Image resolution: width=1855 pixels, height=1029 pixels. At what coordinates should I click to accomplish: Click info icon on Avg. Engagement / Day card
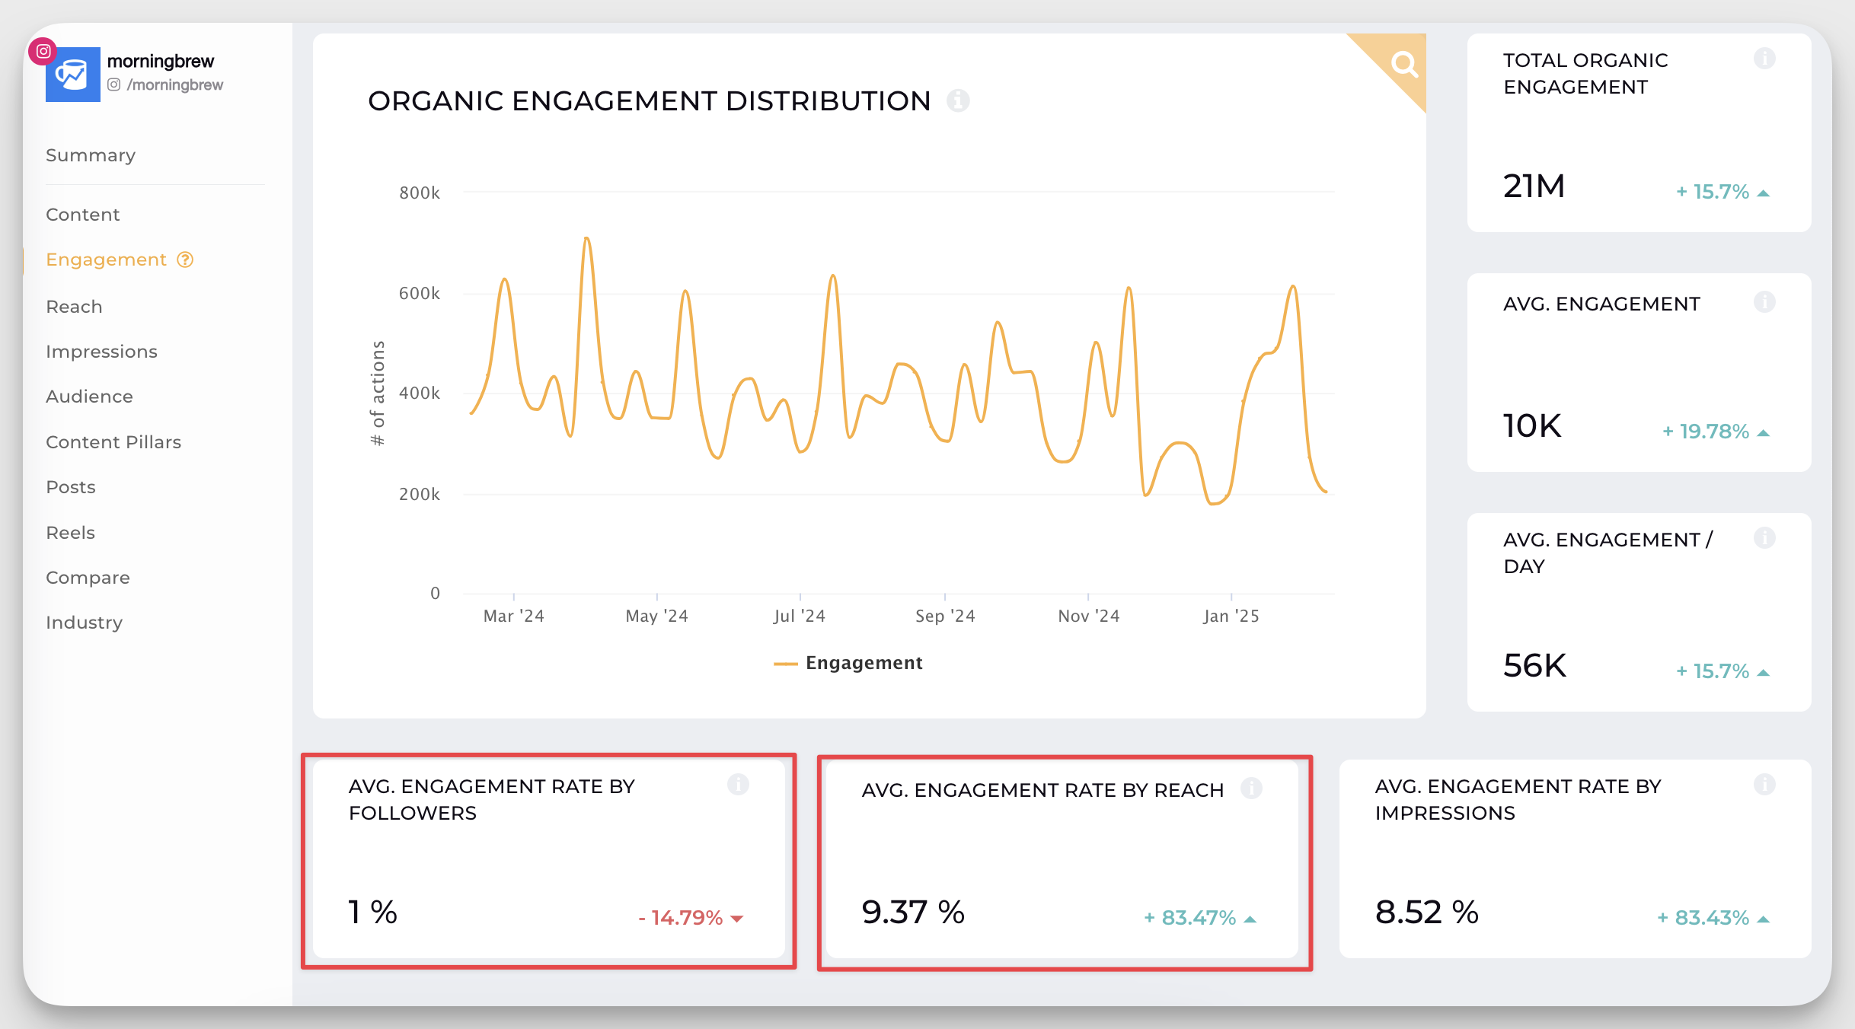1764,538
